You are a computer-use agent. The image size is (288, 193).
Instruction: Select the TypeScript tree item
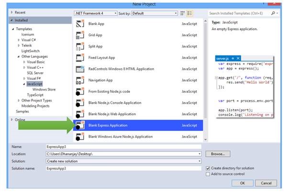click(36, 95)
